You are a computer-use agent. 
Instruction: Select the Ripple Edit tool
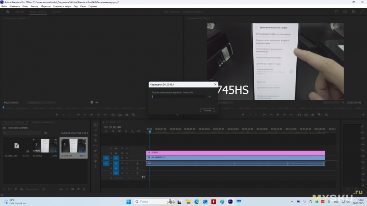pos(95,135)
